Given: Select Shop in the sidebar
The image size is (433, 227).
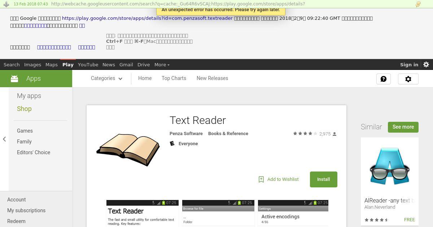Looking at the screenshot, I should click(x=24, y=109).
